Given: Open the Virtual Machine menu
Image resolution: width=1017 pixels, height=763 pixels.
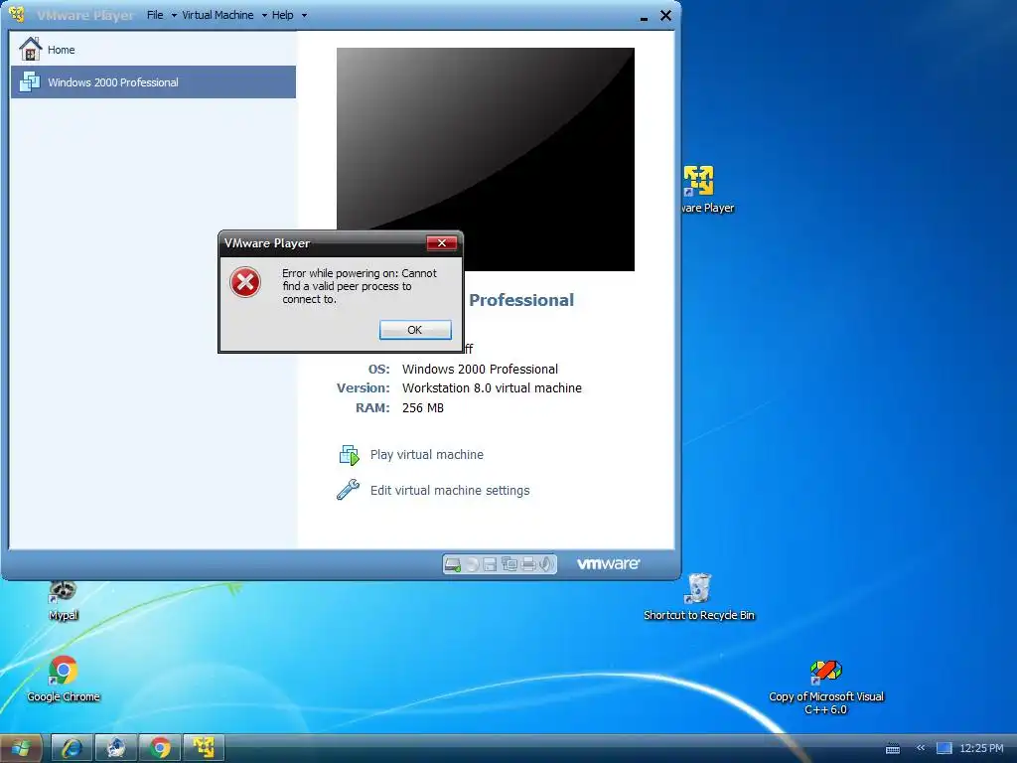Looking at the screenshot, I should (x=218, y=15).
